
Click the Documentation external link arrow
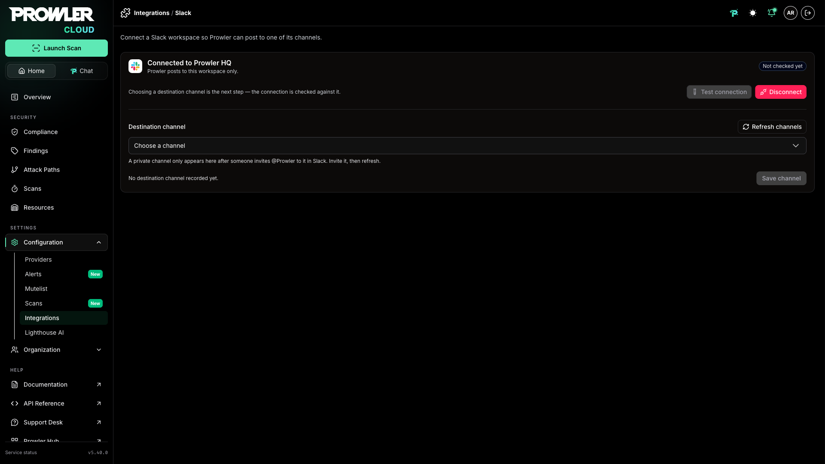99,385
